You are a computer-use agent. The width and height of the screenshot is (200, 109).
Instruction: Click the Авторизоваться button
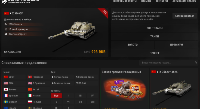tap(184, 16)
